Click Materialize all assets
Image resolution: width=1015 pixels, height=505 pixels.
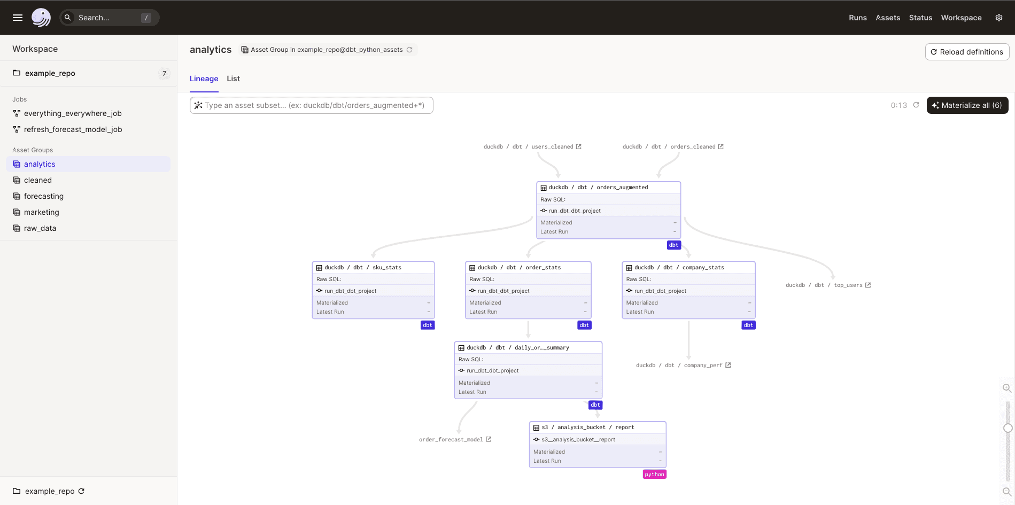967,105
